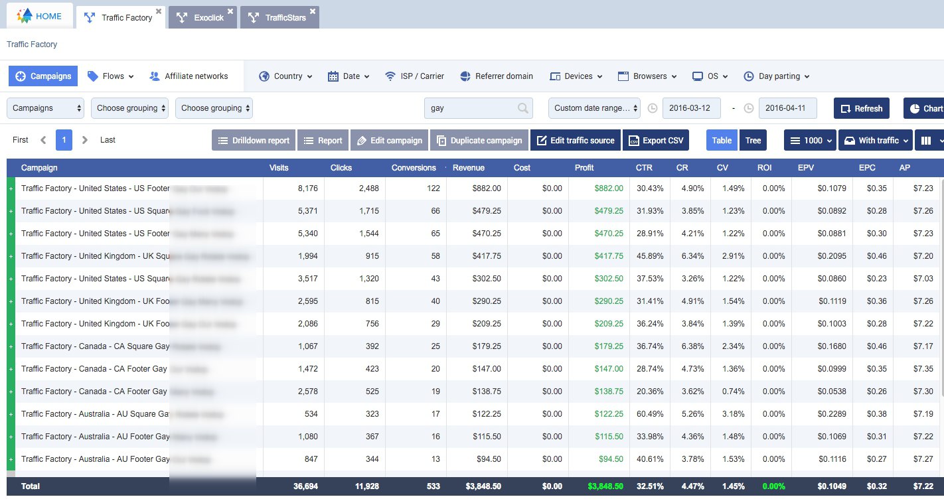Sort by the EPV column header

[807, 168]
